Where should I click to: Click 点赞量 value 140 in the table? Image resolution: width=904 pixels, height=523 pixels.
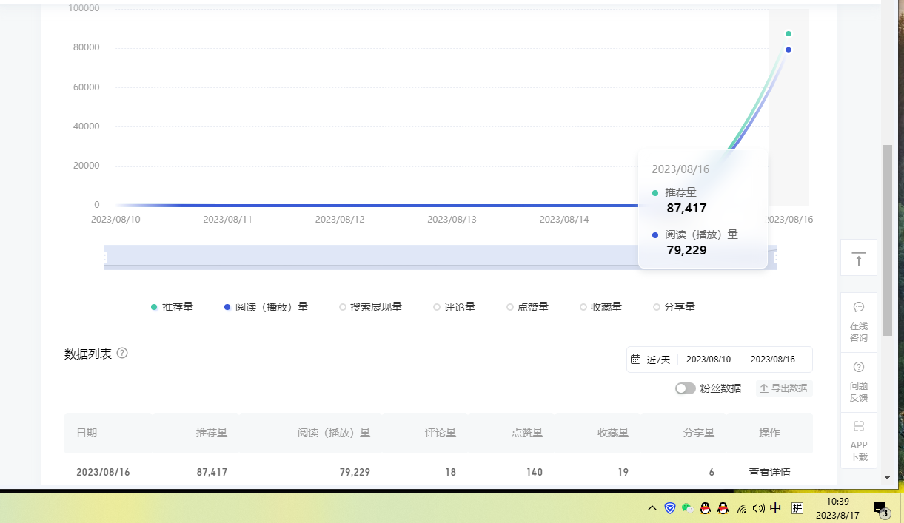[x=535, y=472]
